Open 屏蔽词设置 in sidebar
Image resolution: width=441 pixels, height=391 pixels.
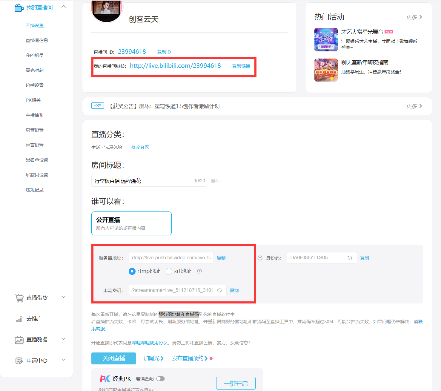click(x=37, y=175)
